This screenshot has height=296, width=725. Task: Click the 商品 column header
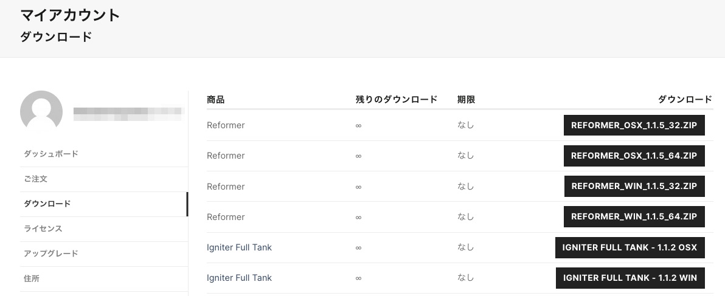[215, 99]
